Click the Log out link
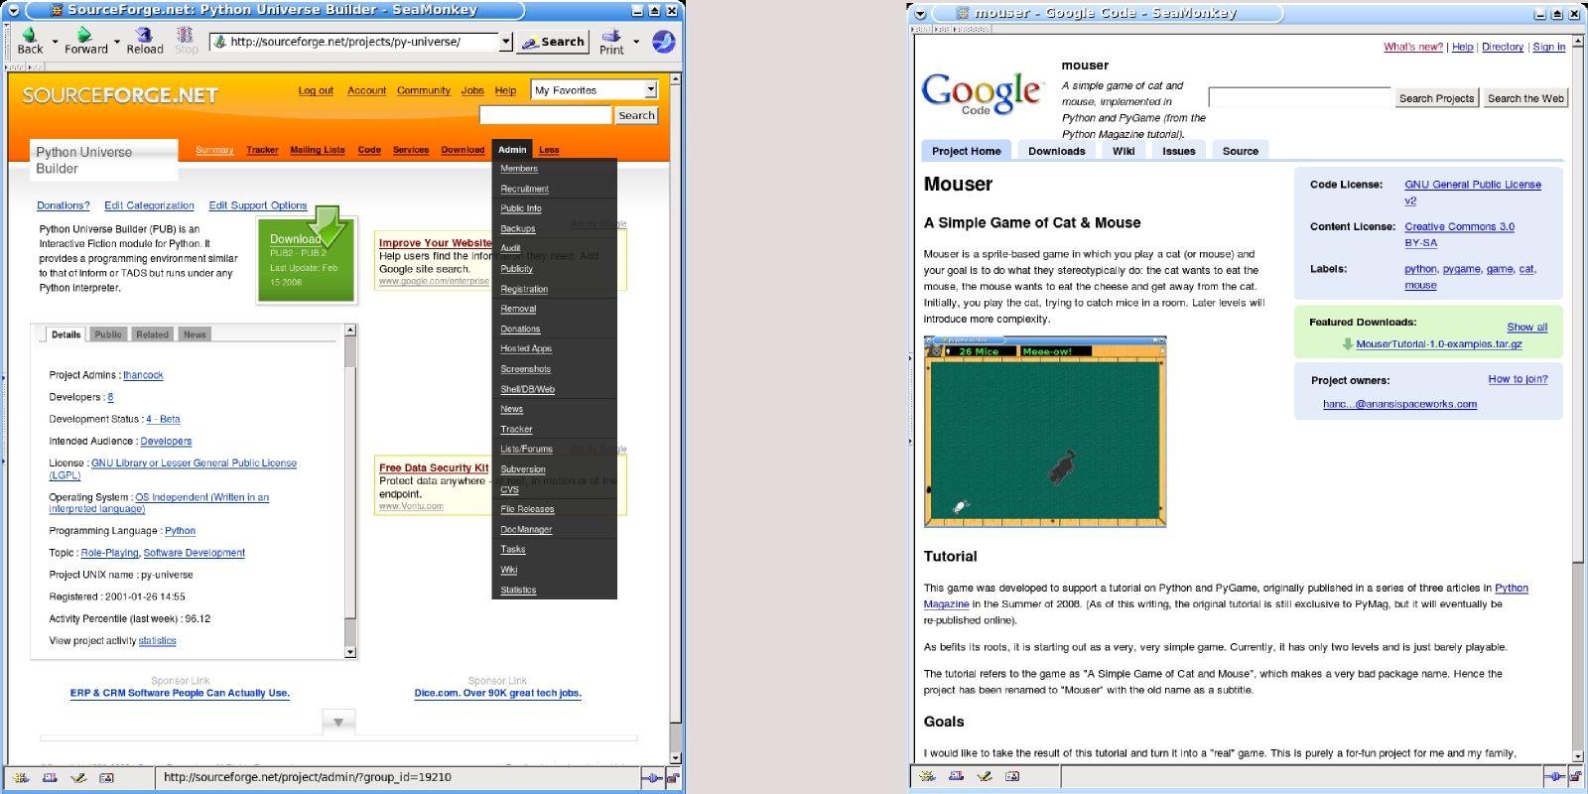 coord(316,90)
